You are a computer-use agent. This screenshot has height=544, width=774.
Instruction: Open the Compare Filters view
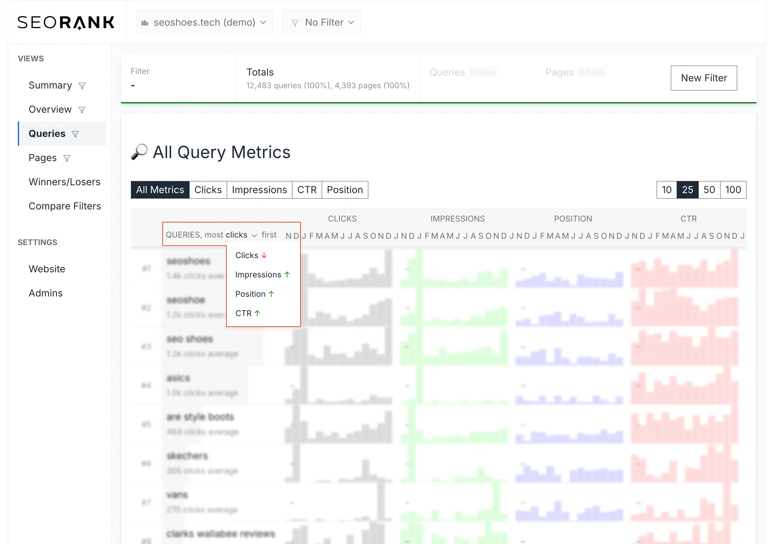pos(65,206)
